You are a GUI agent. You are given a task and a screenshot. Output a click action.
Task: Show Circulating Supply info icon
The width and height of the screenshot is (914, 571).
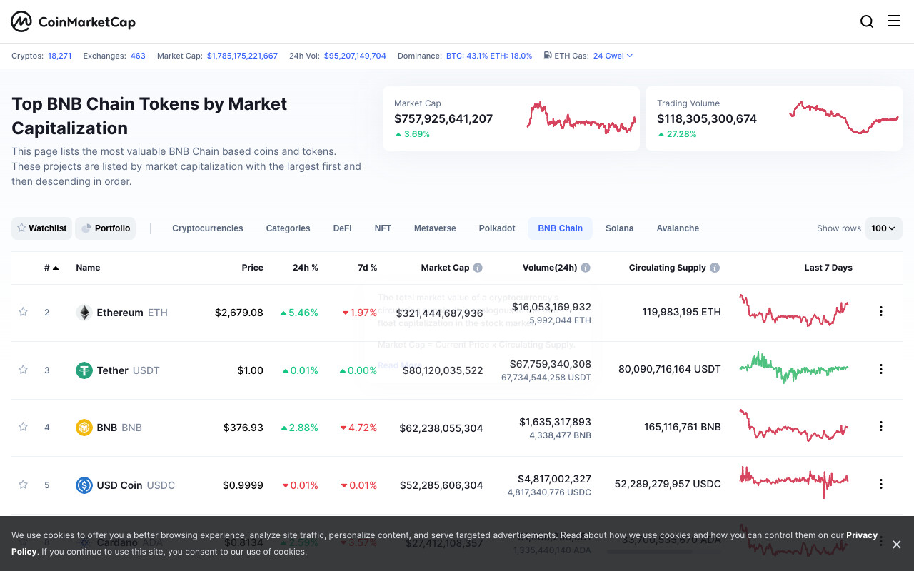(715, 268)
